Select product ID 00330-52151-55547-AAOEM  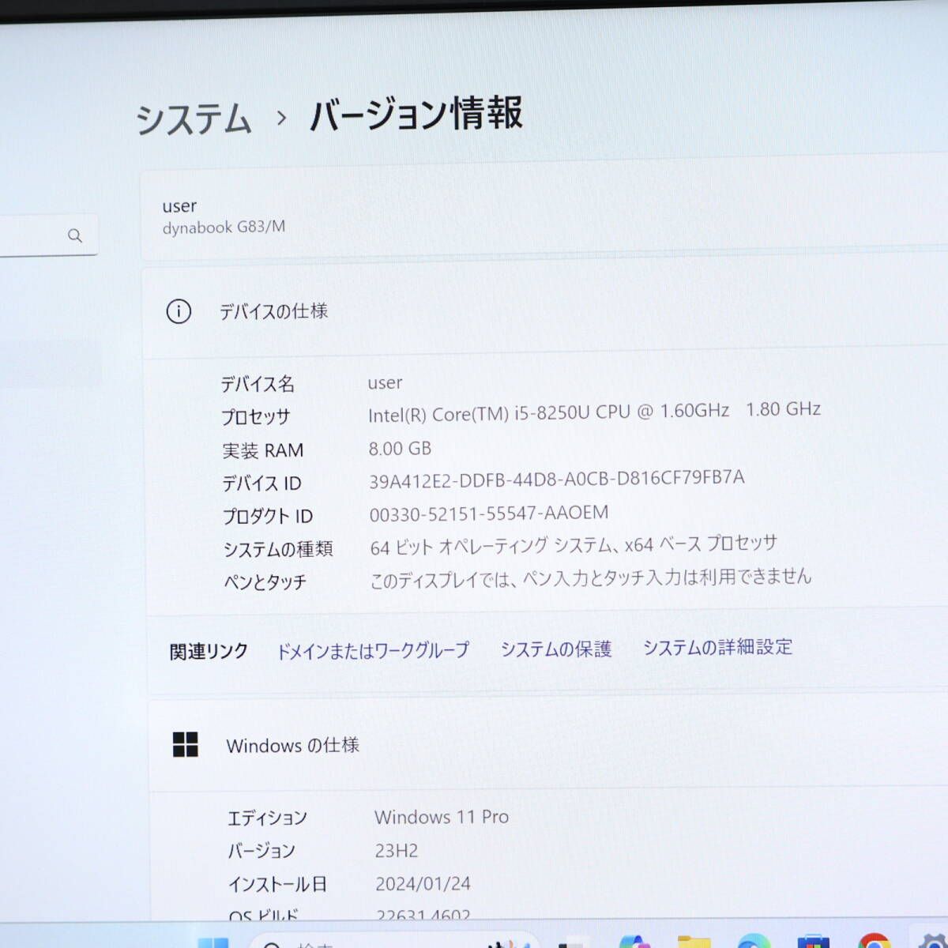point(489,513)
